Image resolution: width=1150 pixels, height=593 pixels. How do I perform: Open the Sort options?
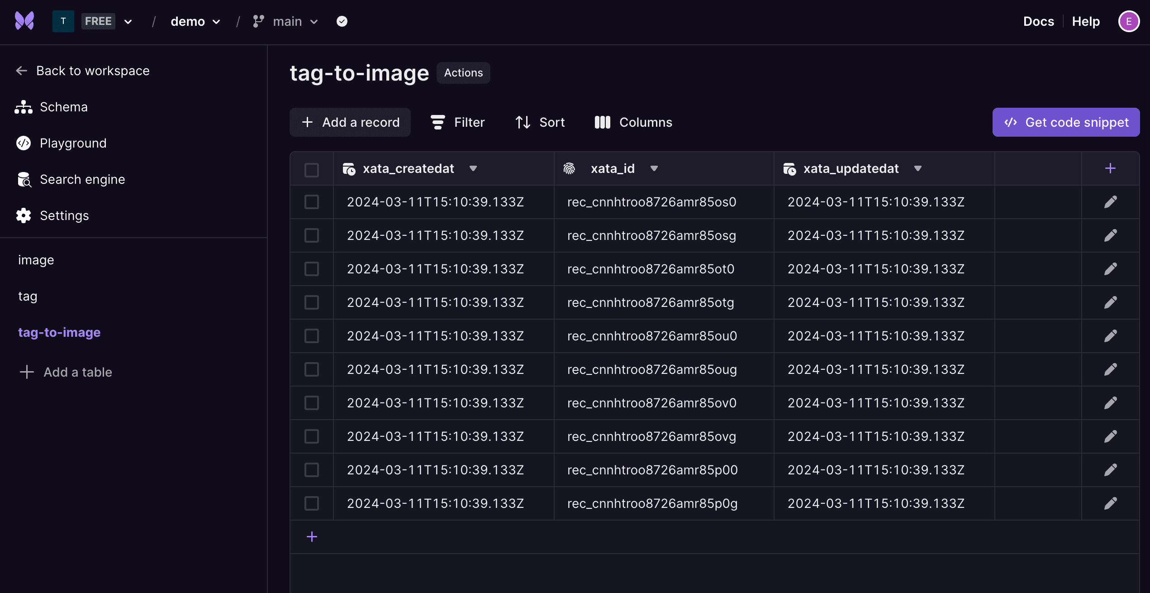point(540,122)
